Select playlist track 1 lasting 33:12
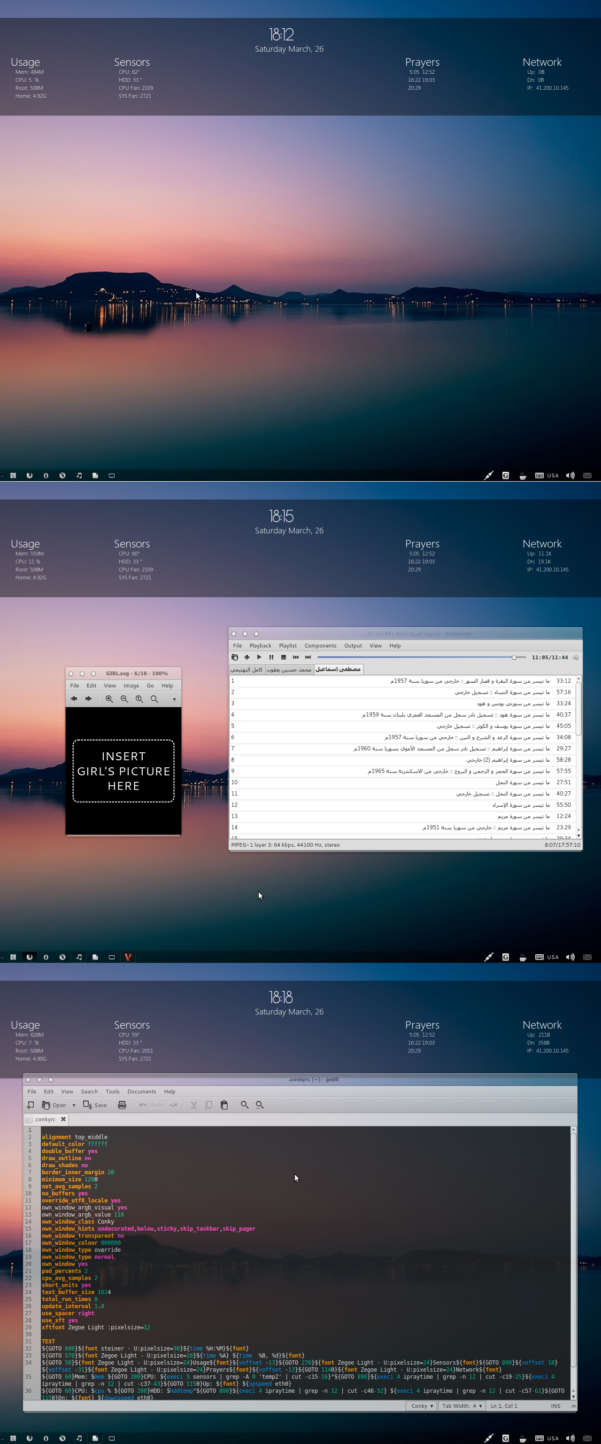 (x=402, y=681)
